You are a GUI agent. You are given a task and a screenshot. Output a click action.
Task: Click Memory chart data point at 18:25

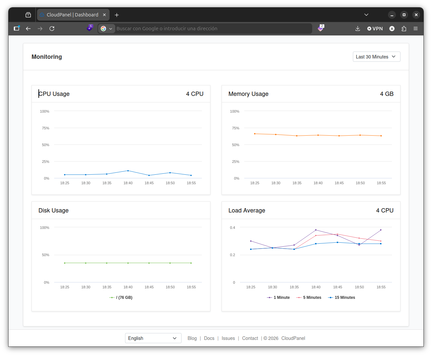pos(255,134)
